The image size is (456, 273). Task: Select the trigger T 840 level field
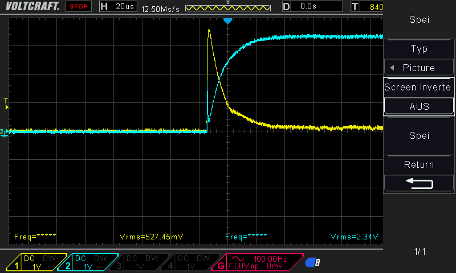pyautogui.click(x=367, y=6)
